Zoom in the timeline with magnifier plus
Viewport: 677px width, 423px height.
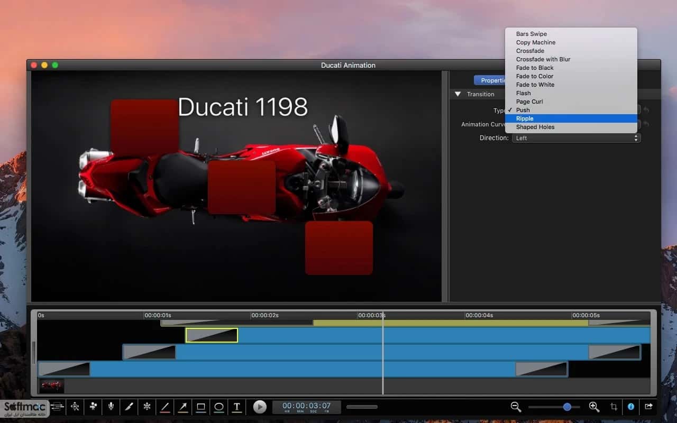[594, 407]
